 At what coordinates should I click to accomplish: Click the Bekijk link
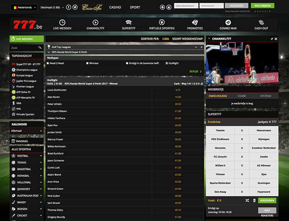(196, 71)
